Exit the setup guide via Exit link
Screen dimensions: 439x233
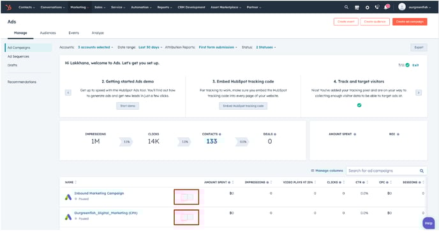pos(415,65)
